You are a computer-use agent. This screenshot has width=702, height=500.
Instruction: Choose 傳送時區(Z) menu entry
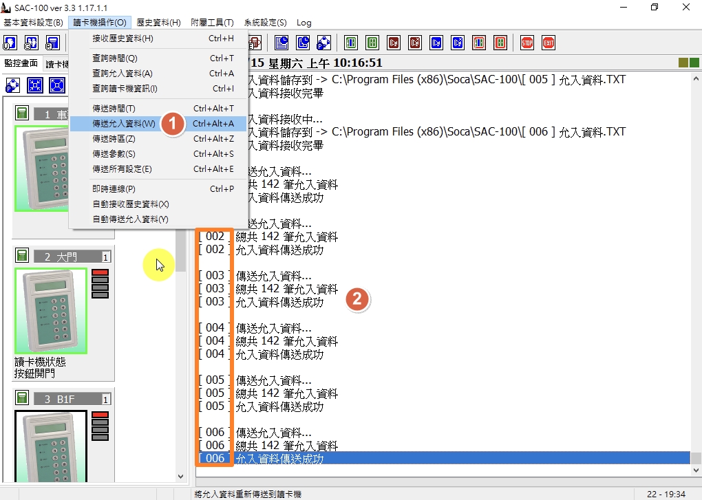158,139
